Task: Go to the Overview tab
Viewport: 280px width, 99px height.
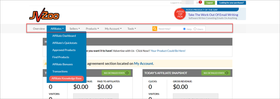Action: [39, 28]
